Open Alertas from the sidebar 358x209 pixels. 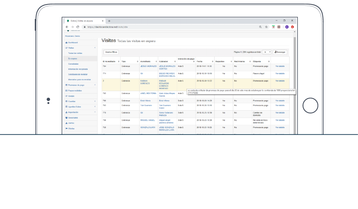tap(71, 123)
